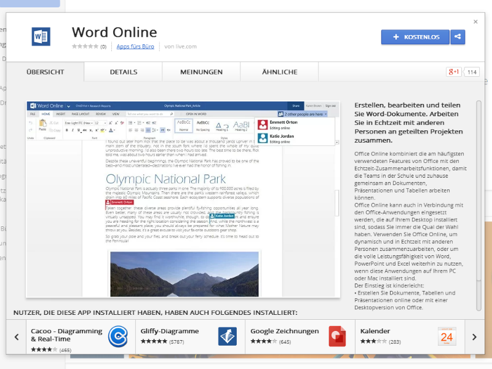
Task: Switch to the Übersicht tab
Action: 45,72
